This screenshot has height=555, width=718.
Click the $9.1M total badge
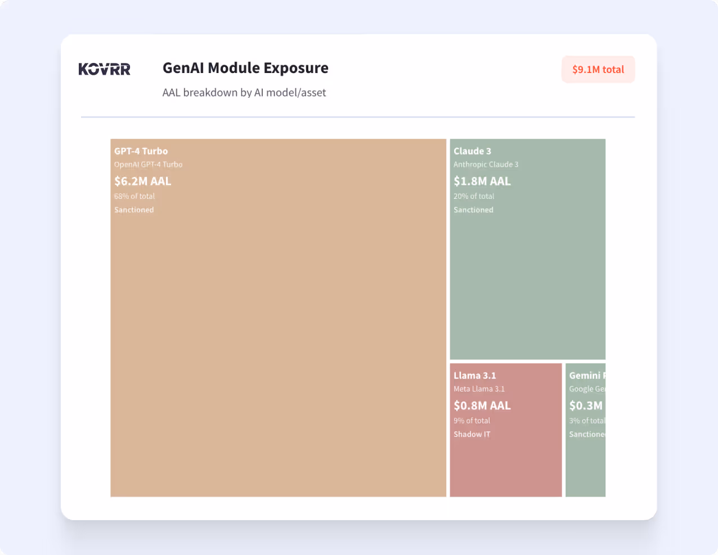[x=598, y=69]
